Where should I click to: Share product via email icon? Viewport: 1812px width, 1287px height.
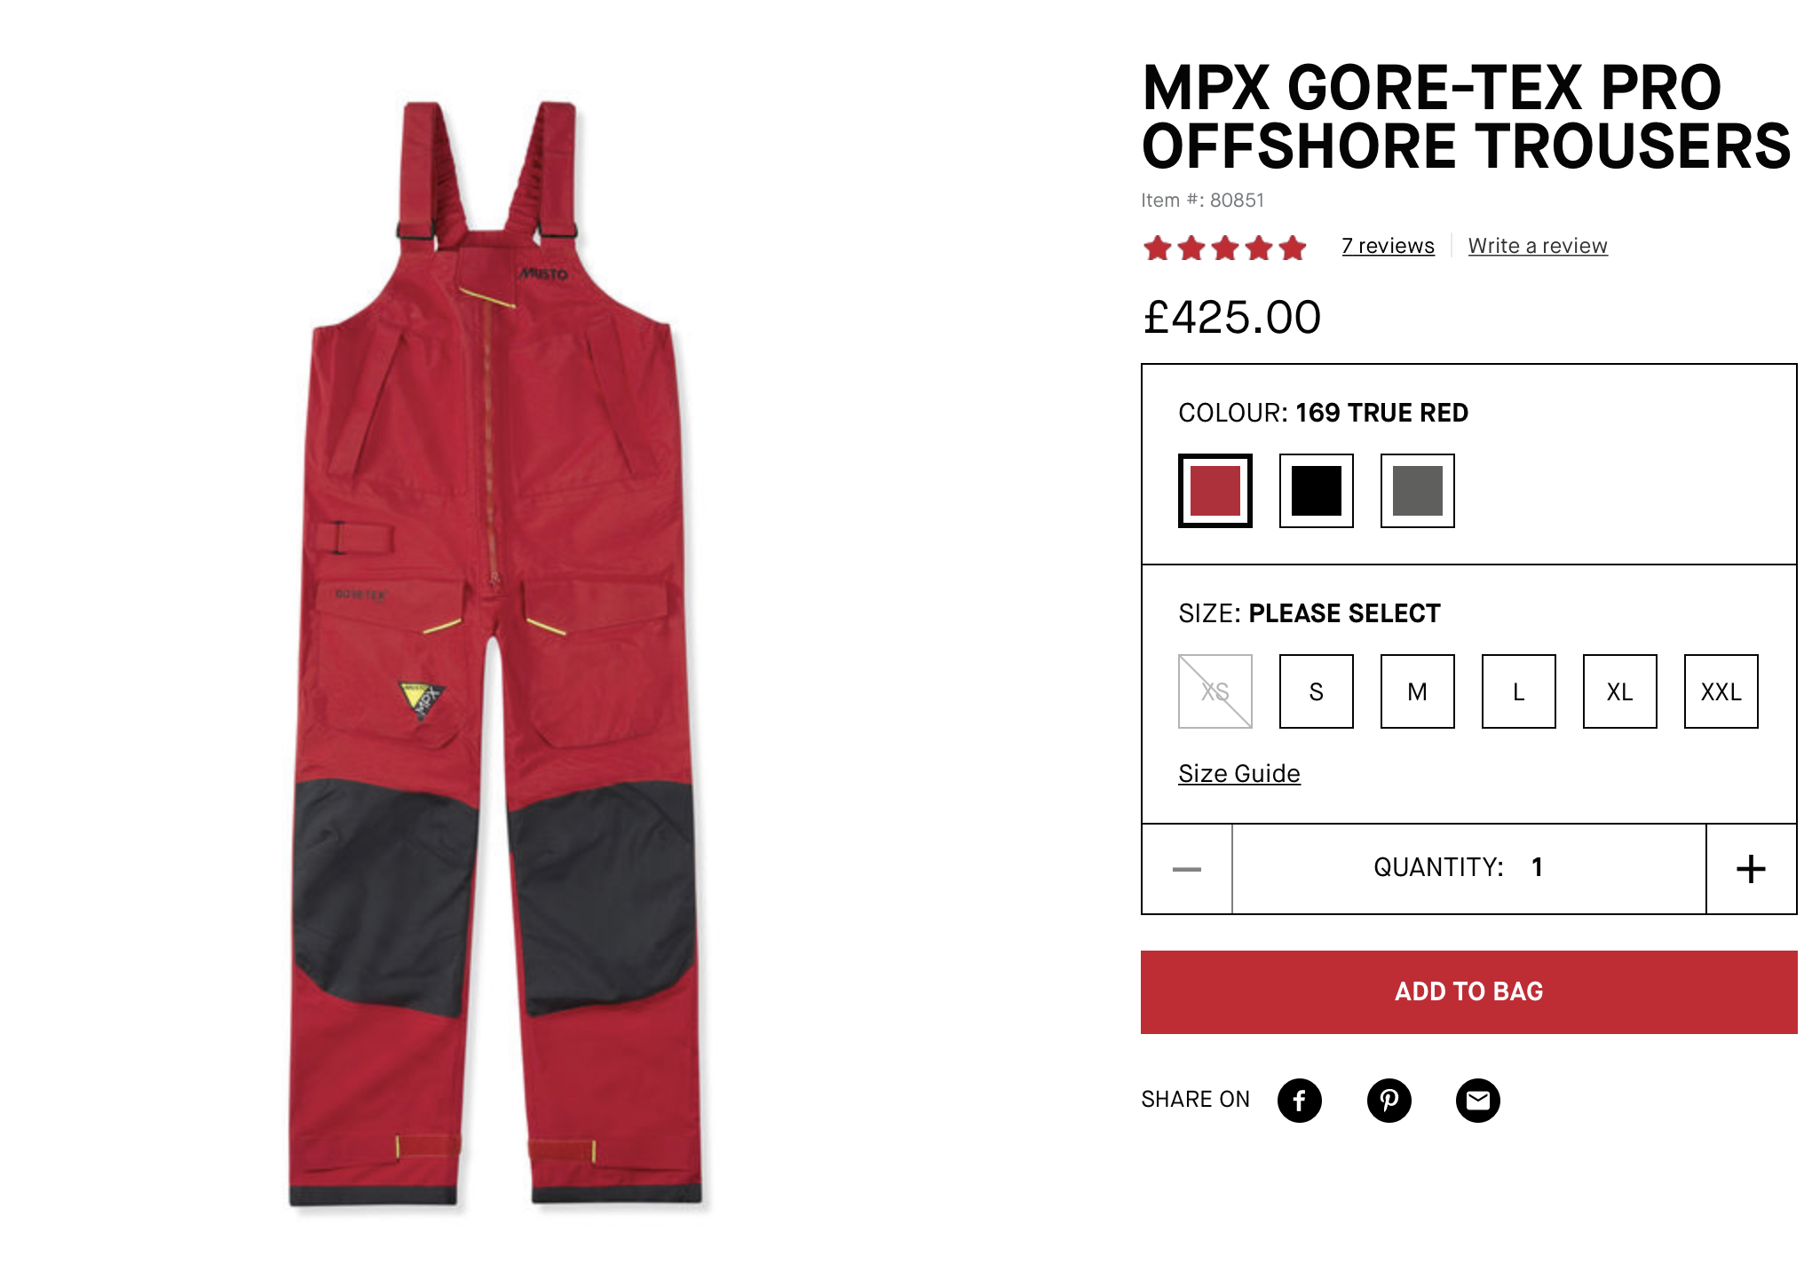[x=1477, y=1101]
